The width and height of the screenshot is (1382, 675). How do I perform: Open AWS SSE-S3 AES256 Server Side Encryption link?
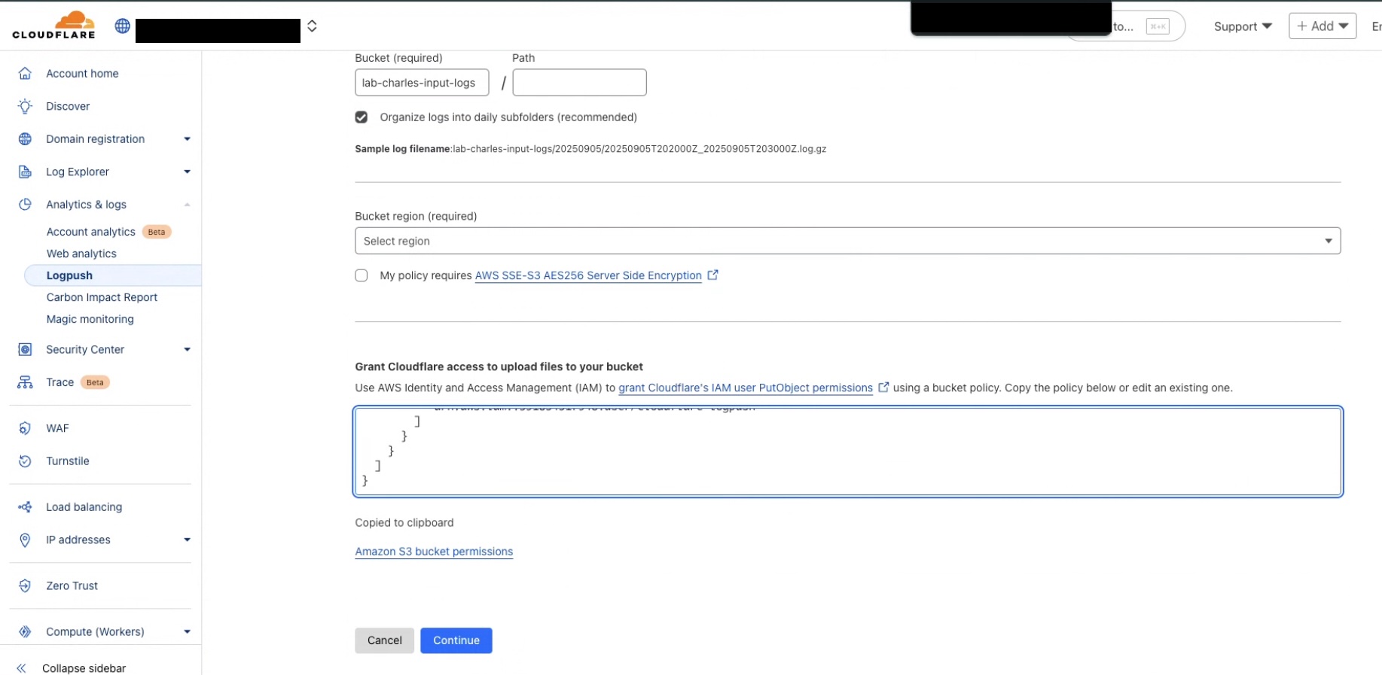tap(588, 275)
